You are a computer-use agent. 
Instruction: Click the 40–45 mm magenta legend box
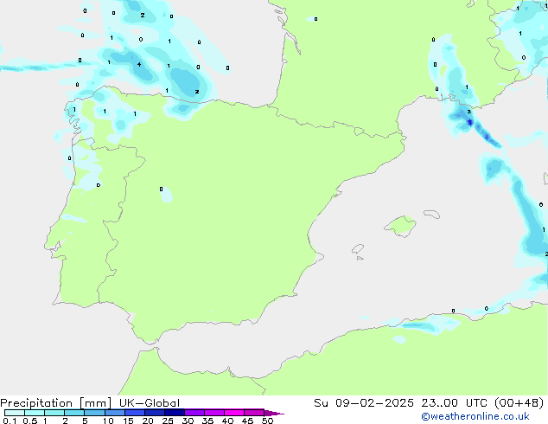tap(234, 413)
